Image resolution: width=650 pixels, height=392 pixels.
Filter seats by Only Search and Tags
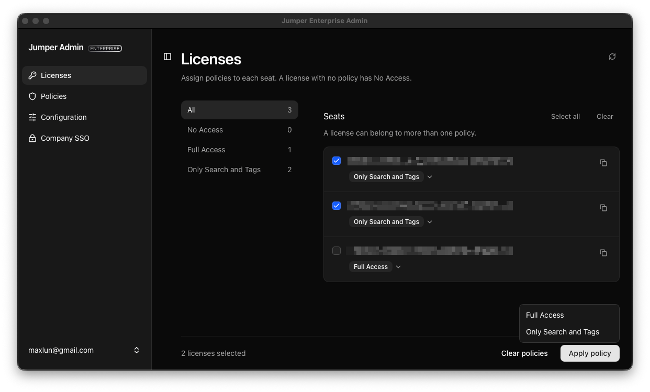pyautogui.click(x=240, y=170)
